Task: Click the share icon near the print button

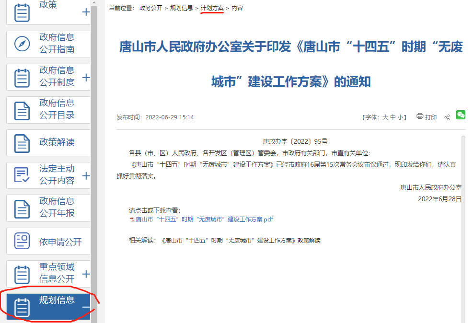Action: pyautogui.click(x=447, y=116)
